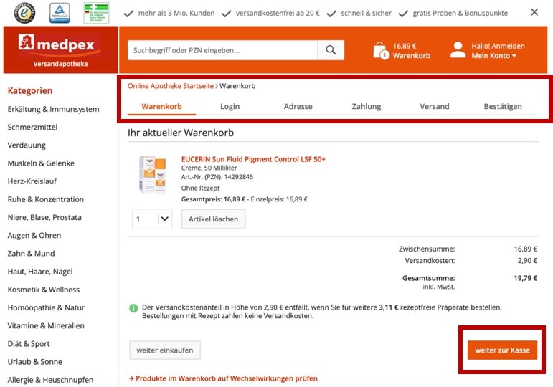Viewport: 553px width, 387px height.
Task: Open EUCERIN Sun Fluid Pigment Control product link
Action: click(253, 159)
